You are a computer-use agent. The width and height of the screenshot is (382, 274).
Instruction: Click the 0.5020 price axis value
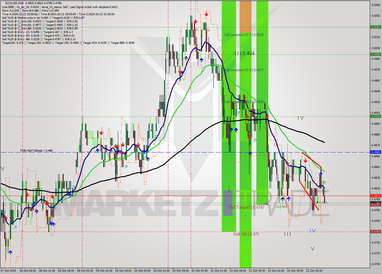pos(376,37)
